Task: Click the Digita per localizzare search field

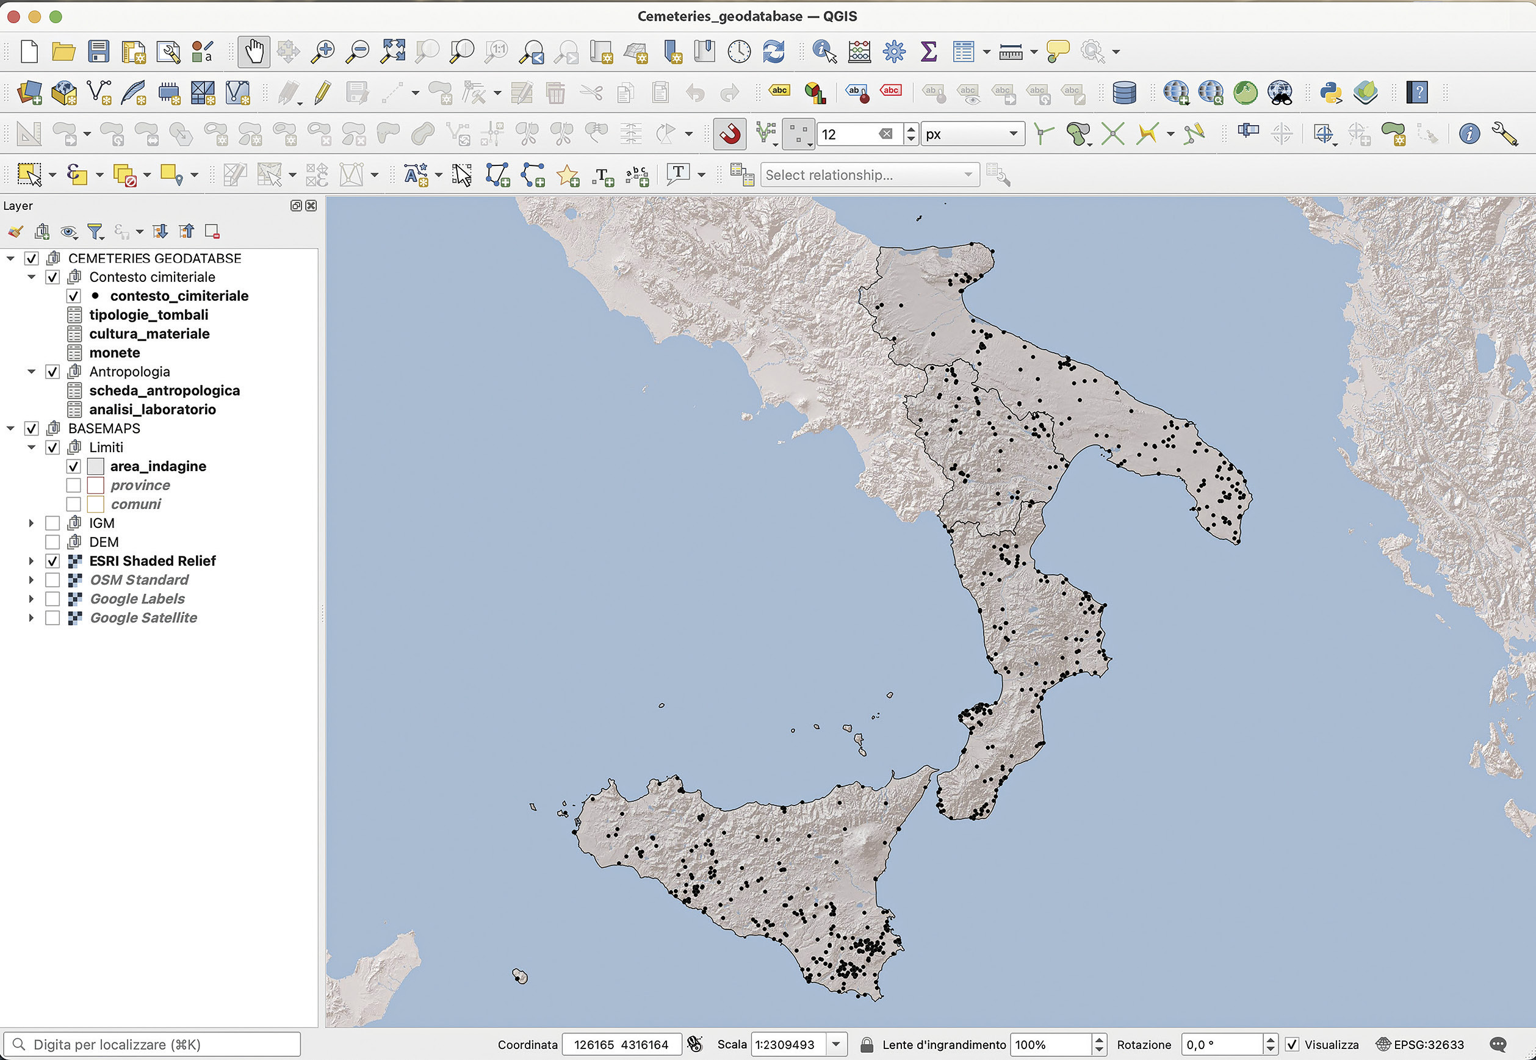Action: [153, 1045]
